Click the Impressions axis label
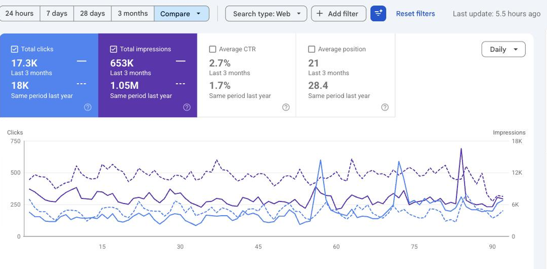 click(x=509, y=132)
